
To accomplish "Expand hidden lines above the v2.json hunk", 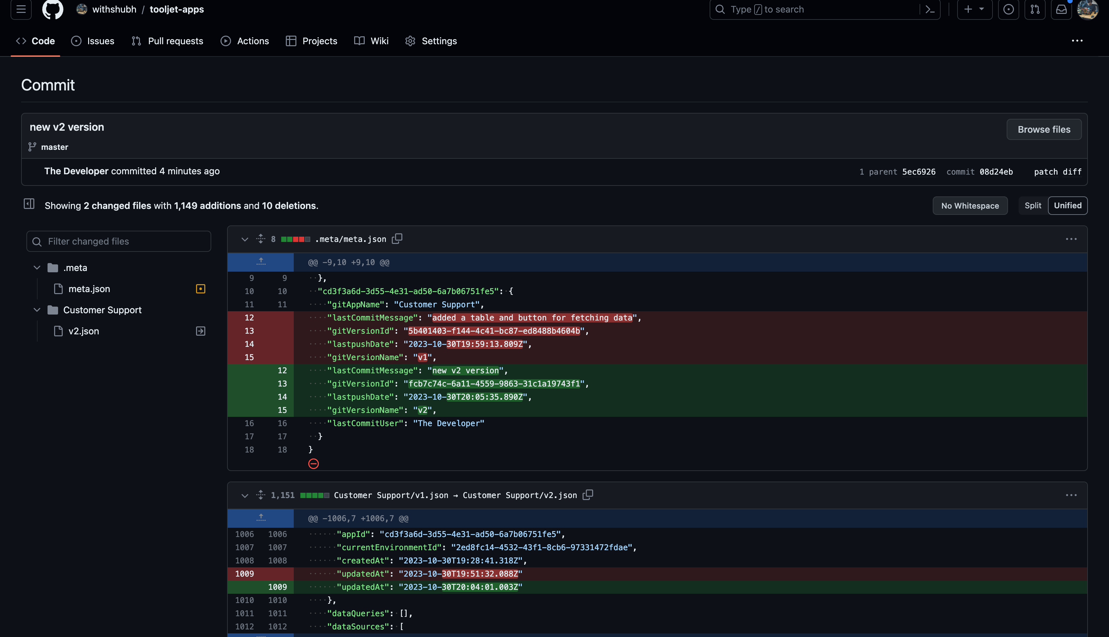I will tap(261, 518).
